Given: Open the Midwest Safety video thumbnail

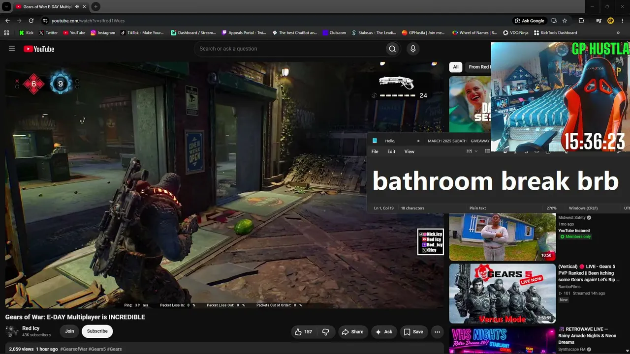Looking at the screenshot, I should [x=502, y=237].
